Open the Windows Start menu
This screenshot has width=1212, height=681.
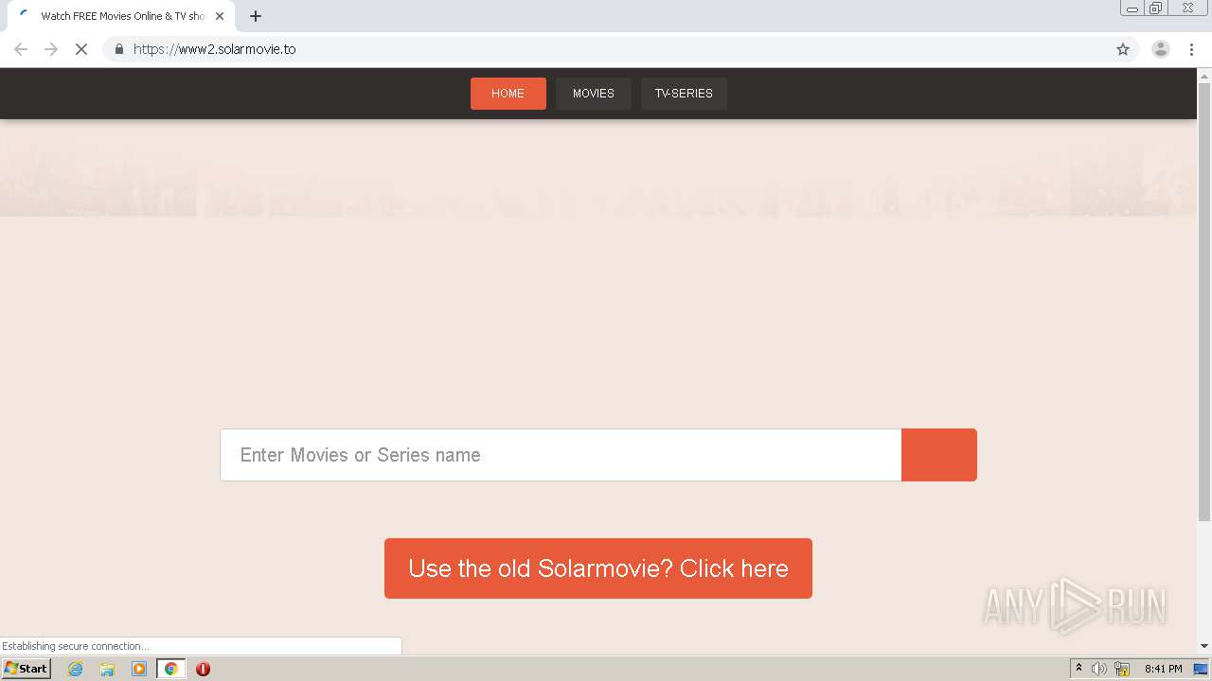tap(27, 669)
